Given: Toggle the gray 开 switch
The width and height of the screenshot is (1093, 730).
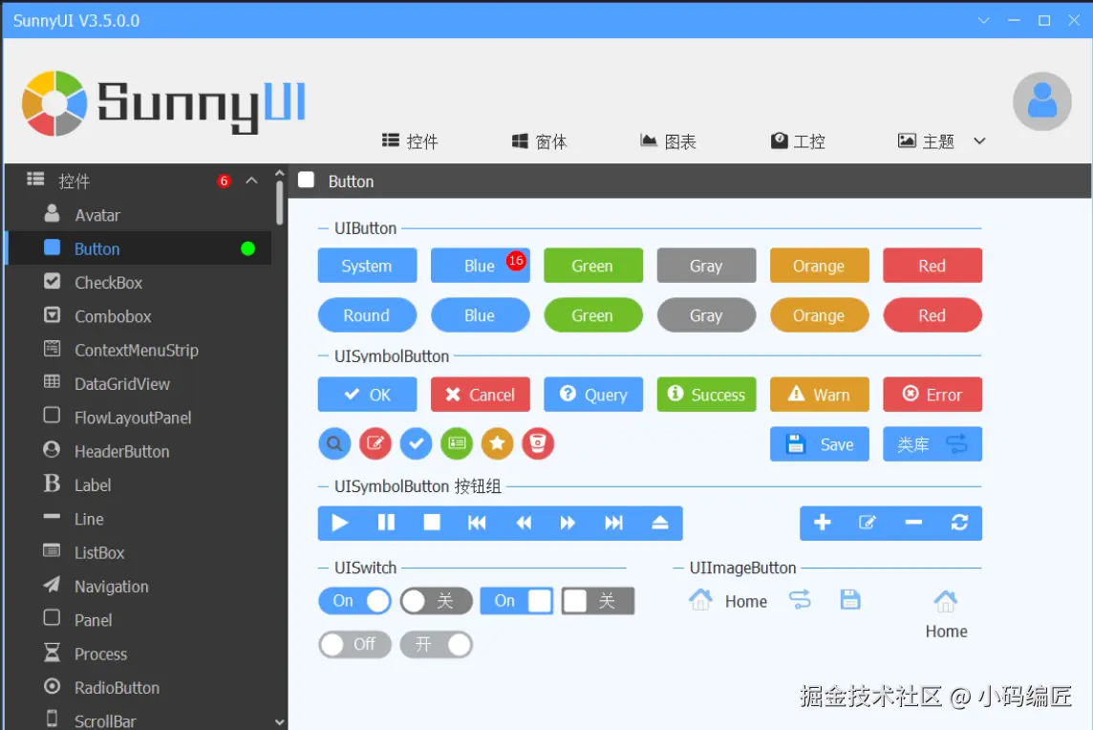Looking at the screenshot, I should (437, 644).
